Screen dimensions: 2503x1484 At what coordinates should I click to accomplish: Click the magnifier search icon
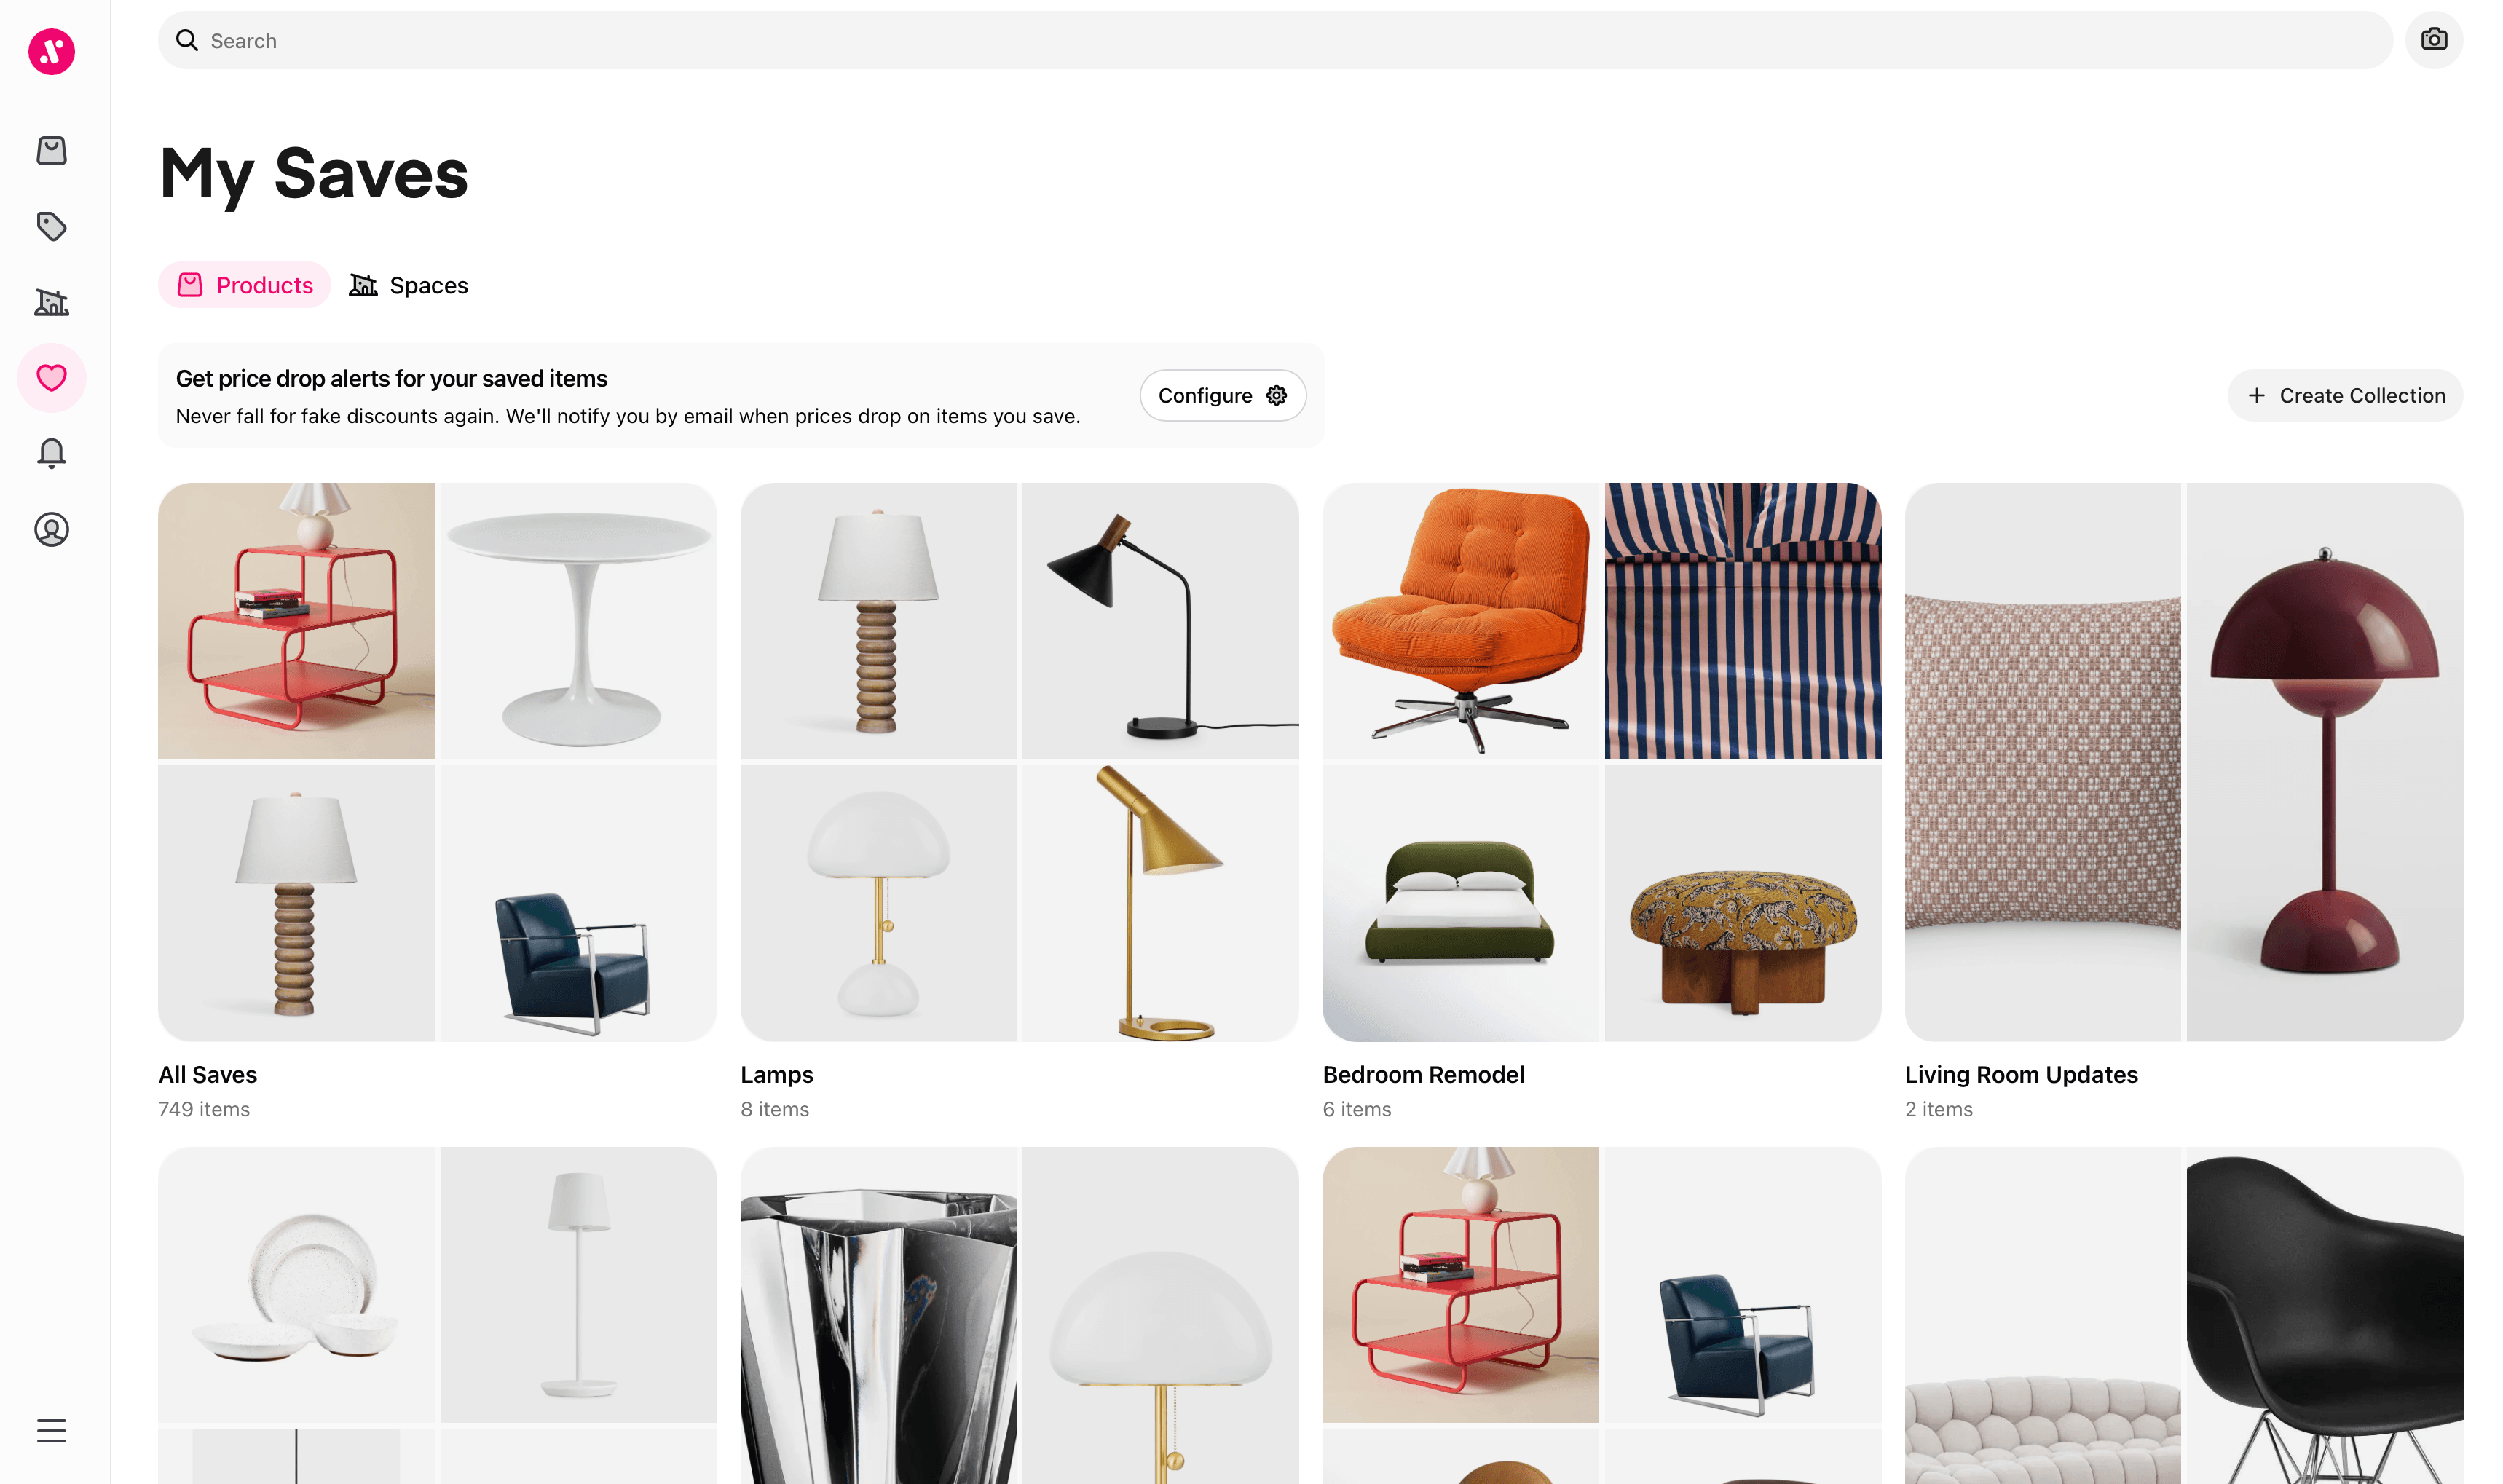pyautogui.click(x=187, y=40)
